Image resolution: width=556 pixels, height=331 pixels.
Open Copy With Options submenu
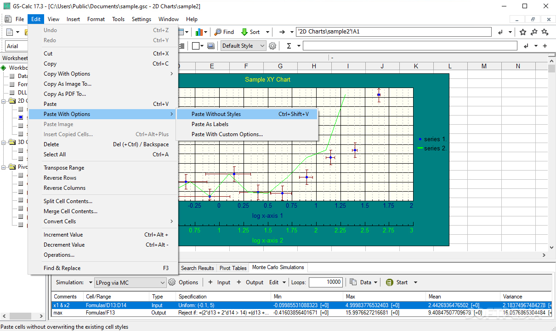coord(103,74)
